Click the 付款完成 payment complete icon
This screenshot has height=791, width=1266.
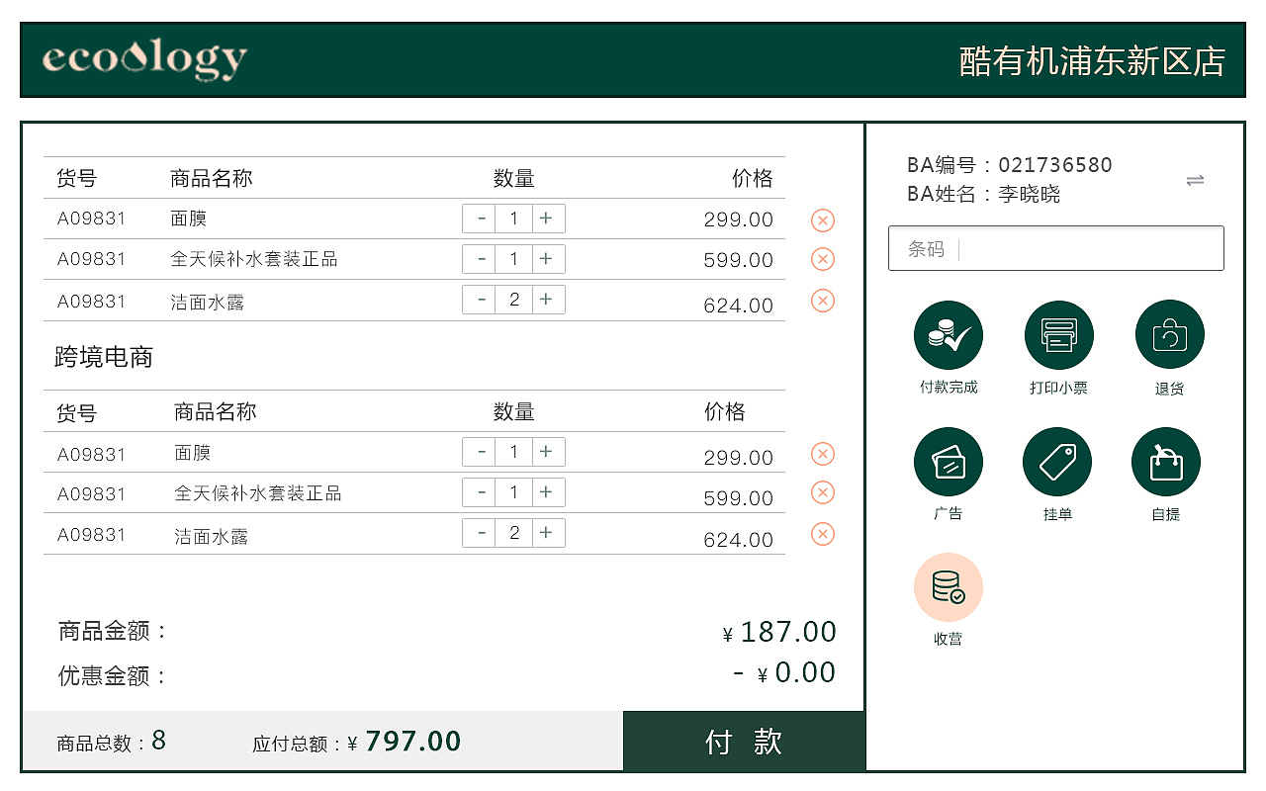949,335
